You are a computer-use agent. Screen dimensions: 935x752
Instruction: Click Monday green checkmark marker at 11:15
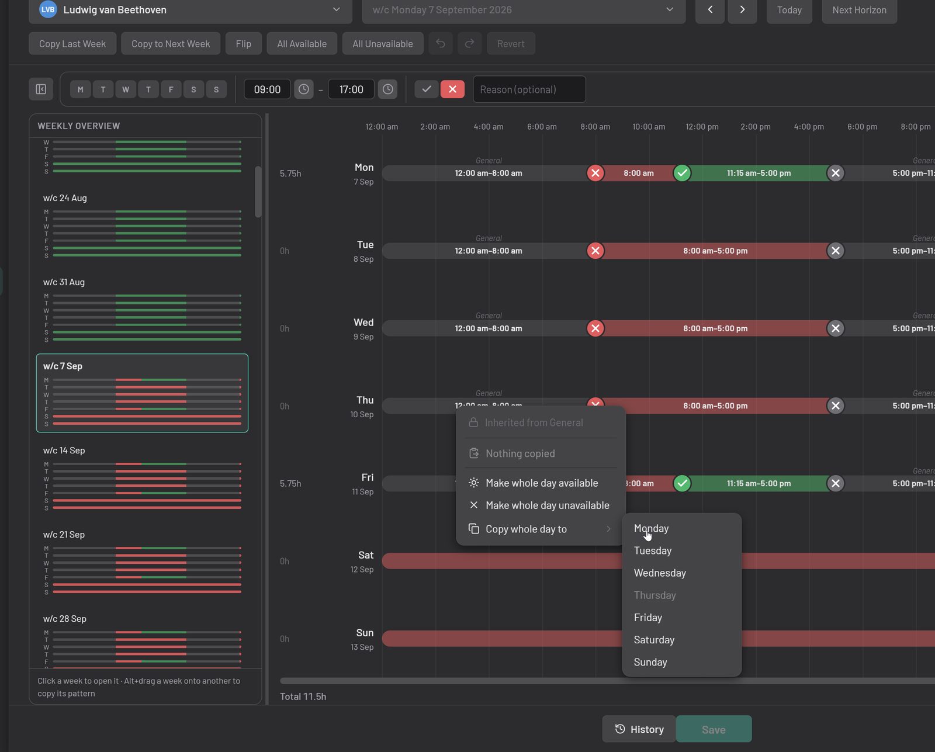pyautogui.click(x=682, y=173)
